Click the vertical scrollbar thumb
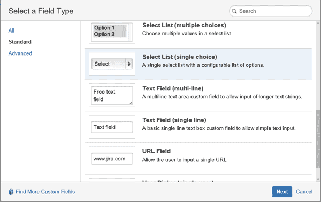The height and width of the screenshot is (202, 321). 318,139
